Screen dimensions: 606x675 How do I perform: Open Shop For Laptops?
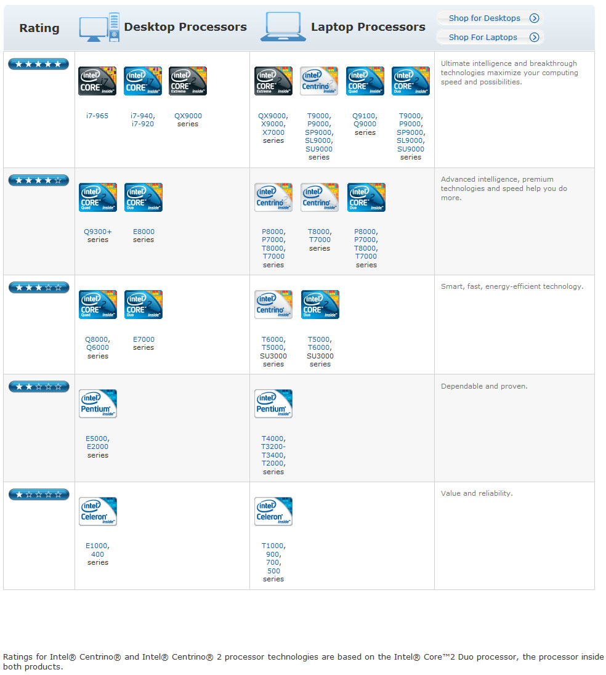click(490, 37)
